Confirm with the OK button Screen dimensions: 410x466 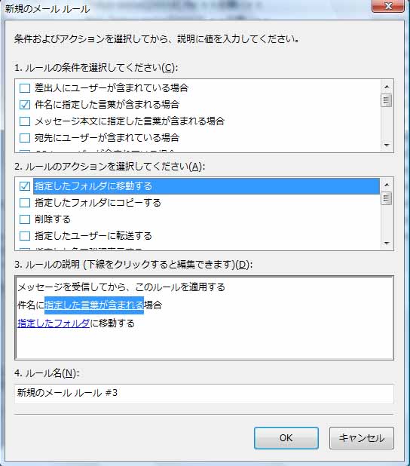(286, 438)
